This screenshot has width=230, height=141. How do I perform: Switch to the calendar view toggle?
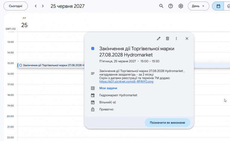coord(218,6)
